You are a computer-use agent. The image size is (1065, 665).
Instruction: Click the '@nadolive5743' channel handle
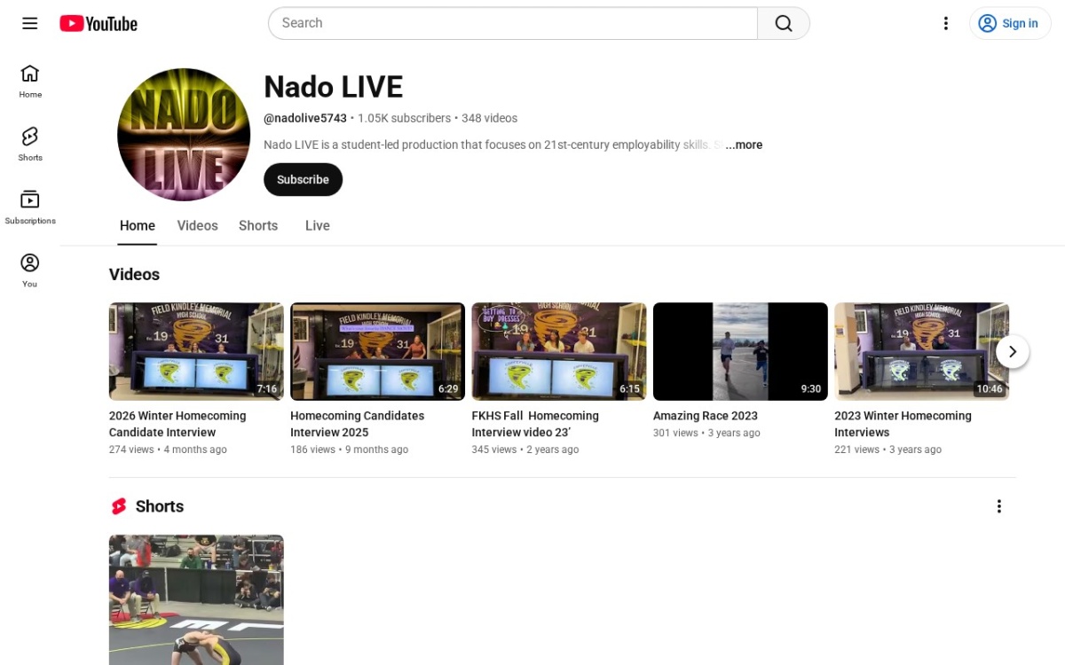[305, 118]
